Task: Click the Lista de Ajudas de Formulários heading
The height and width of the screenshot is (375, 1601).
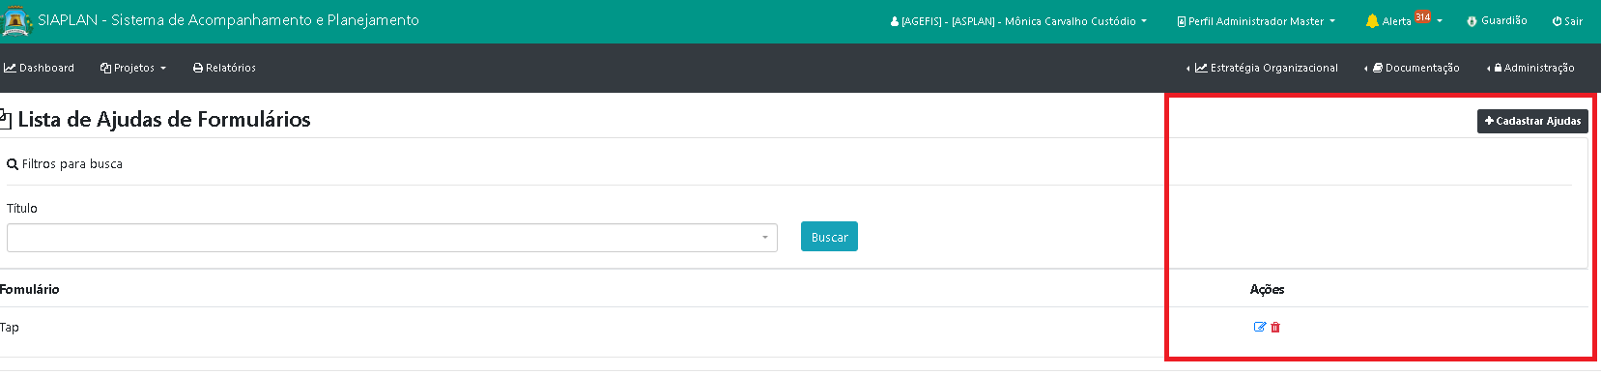Action: coord(164,120)
